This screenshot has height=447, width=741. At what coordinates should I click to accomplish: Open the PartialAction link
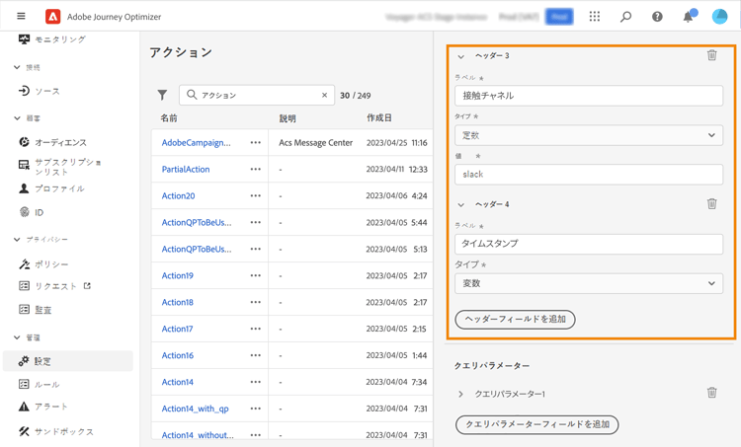[x=186, y=169]
